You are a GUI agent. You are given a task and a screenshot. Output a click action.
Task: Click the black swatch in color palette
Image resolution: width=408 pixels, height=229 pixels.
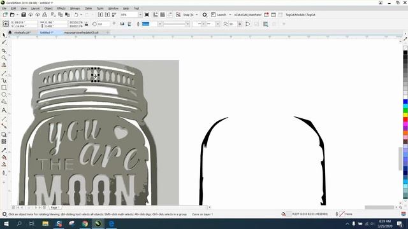(x=405, y=53)
